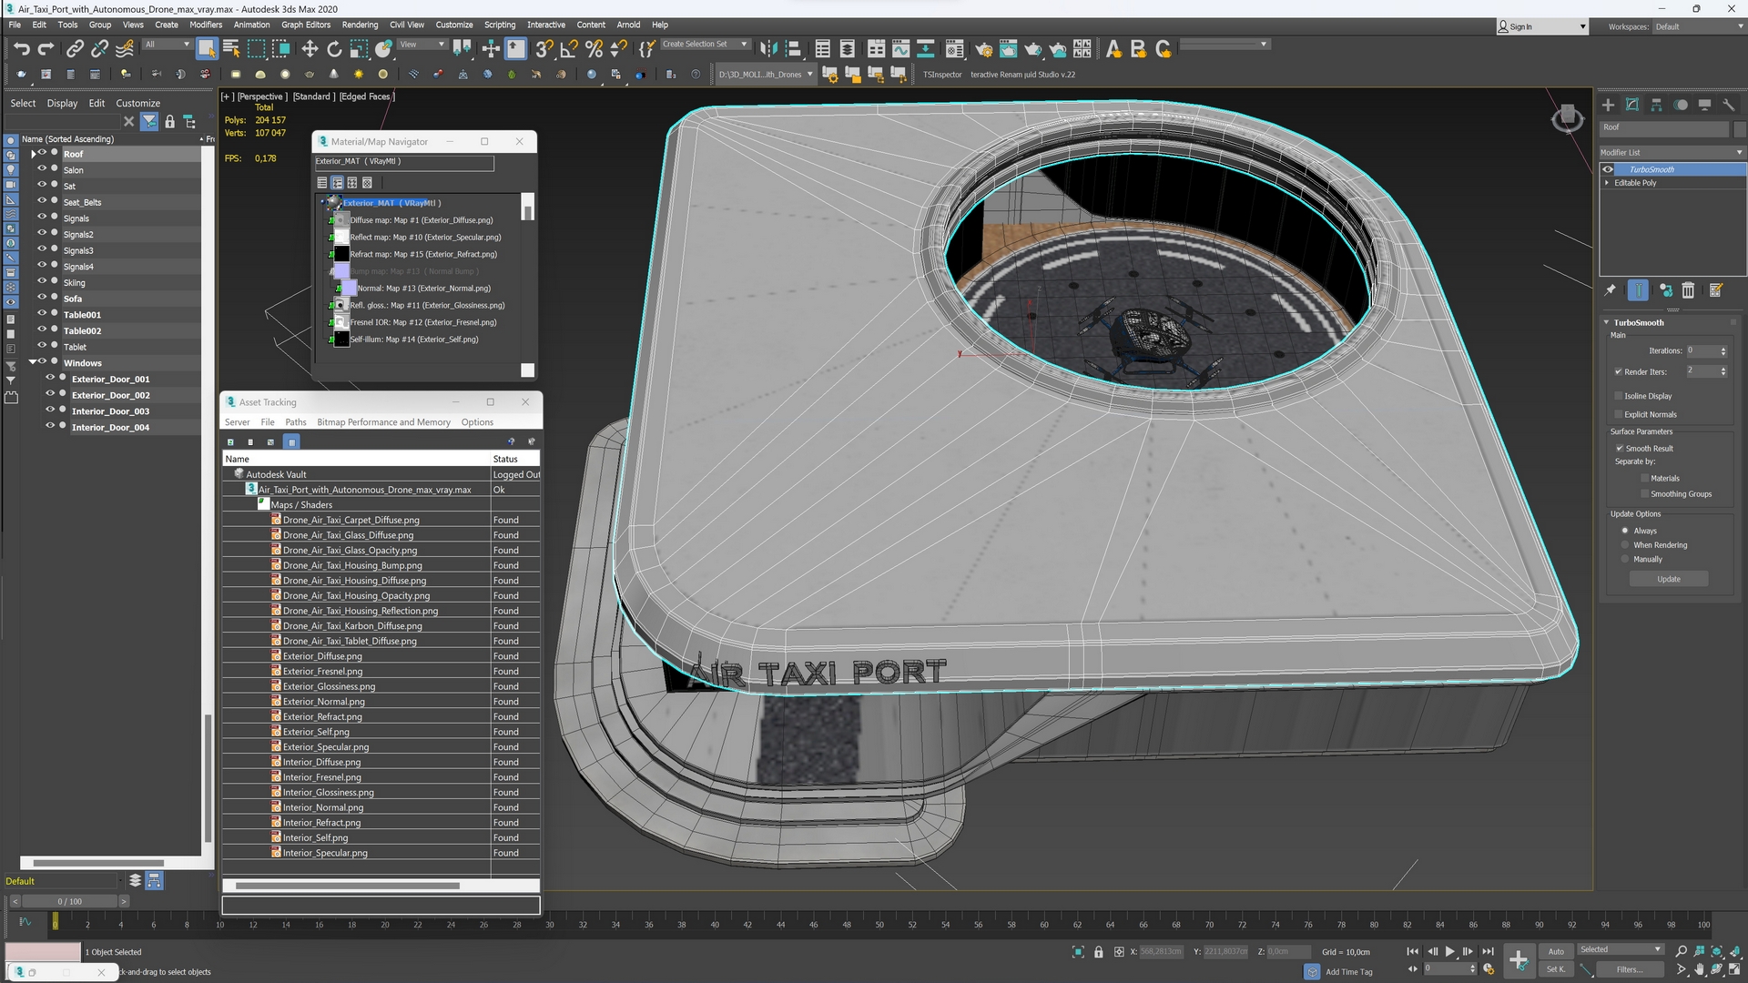
Task: Toggle visibility eye for Sofa object
Action: (x=41, y=298)
